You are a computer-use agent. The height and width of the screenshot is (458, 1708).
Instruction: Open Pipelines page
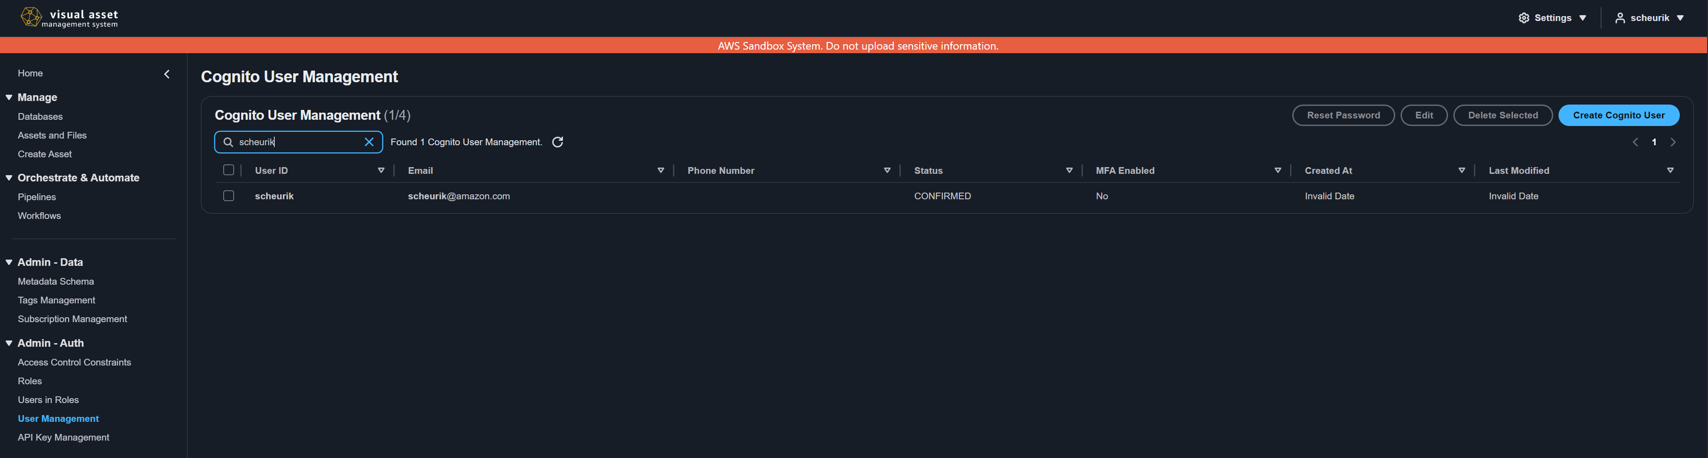(37, 197)
